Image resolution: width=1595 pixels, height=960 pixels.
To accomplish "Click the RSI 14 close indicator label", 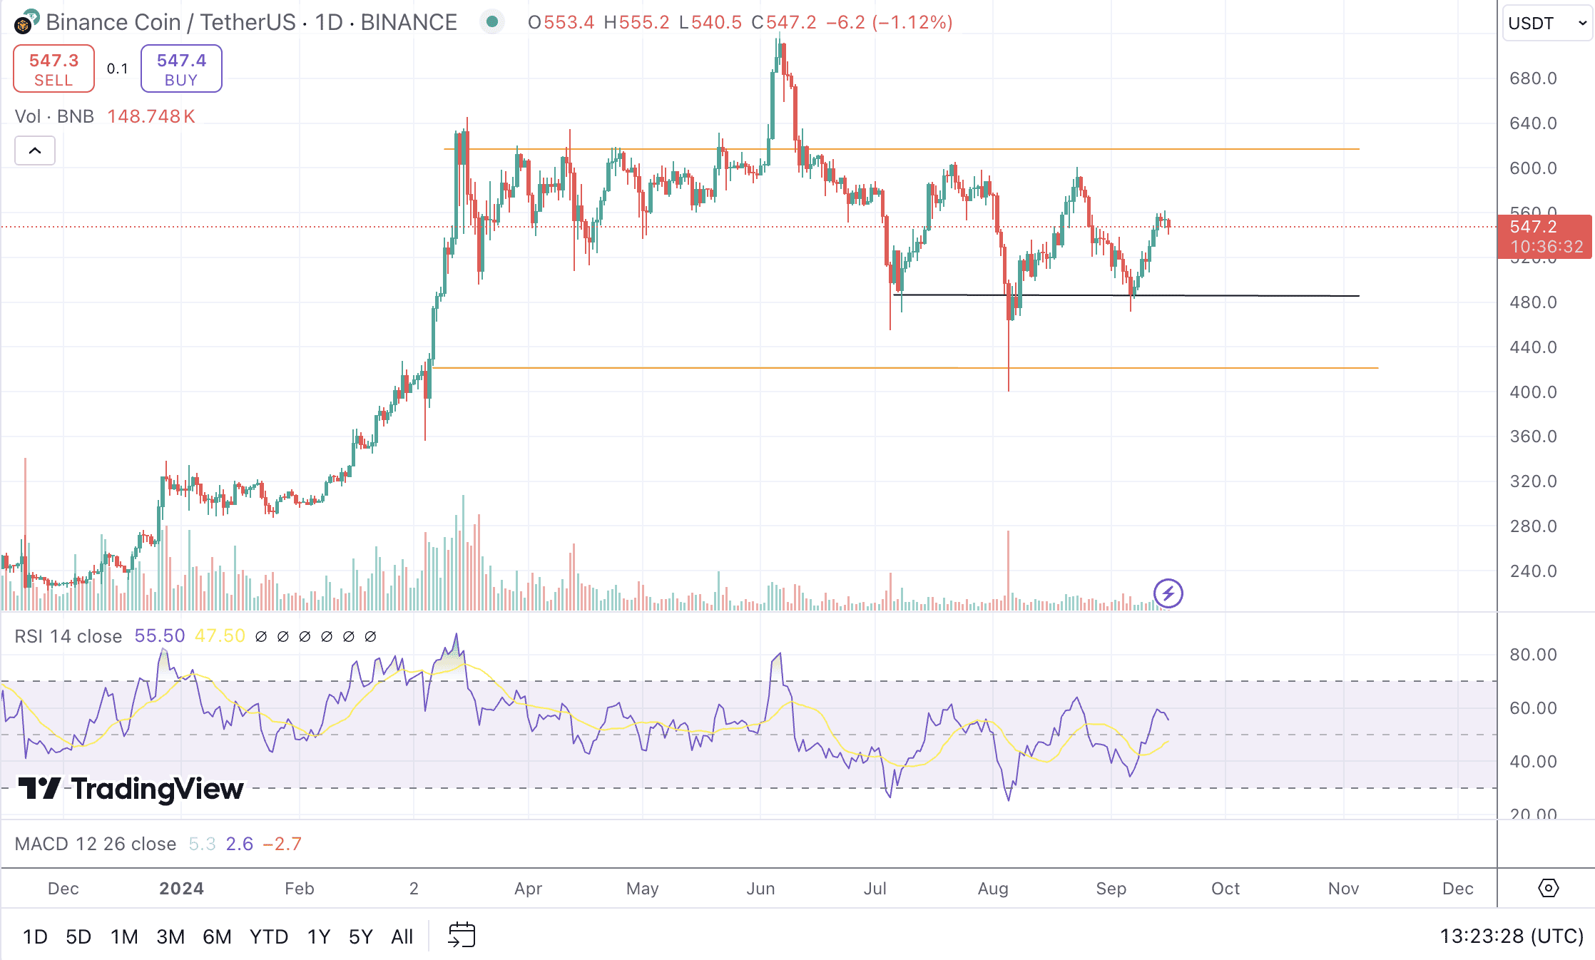I will click(68, 636).
